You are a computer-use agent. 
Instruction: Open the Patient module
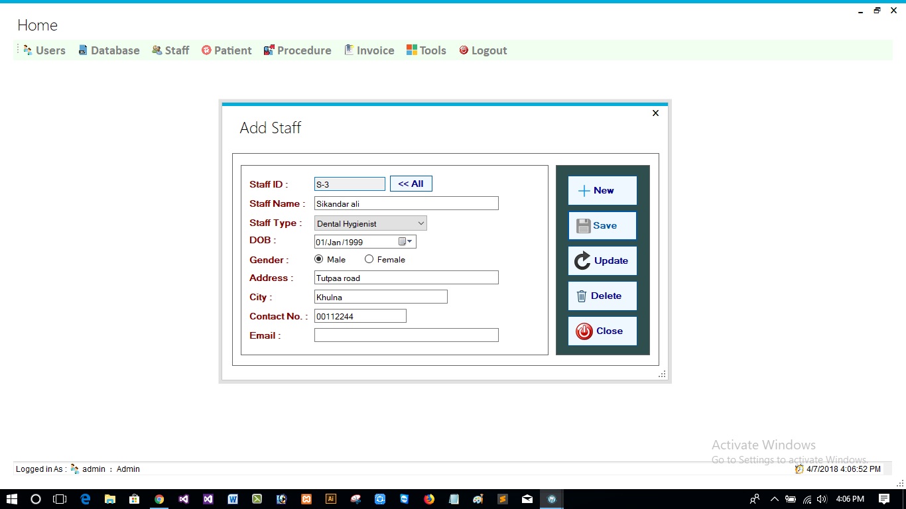(x=226, y=50)
